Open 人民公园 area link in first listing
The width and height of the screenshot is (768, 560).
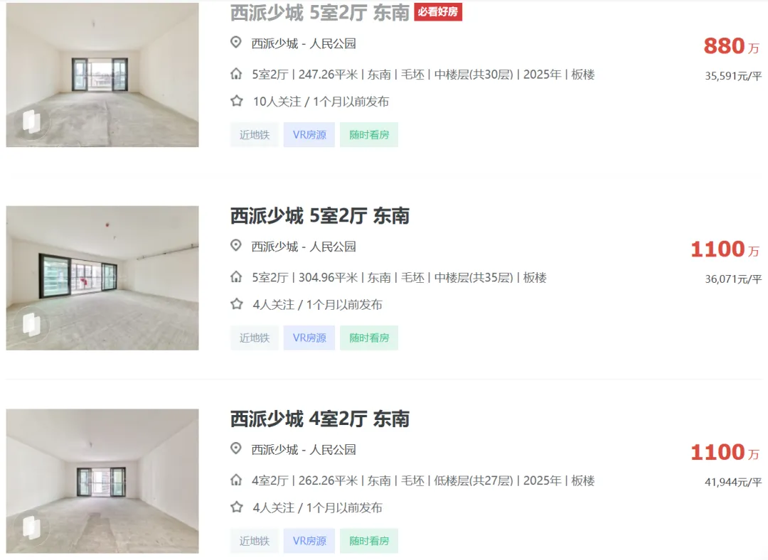[x=333, y=43]
